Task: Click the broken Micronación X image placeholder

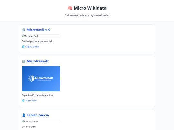Action: pos(41,36)
